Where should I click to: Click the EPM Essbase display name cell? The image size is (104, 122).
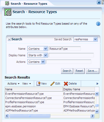click(x=79, y=106)
